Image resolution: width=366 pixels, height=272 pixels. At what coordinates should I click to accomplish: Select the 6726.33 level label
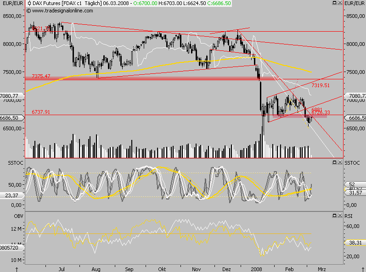click(x=321, y=112)
